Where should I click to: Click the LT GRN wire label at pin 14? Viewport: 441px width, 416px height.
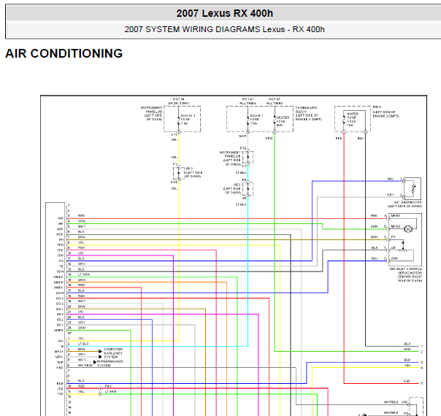click(x=83, y=274)
